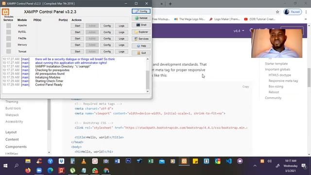Open VLC from the taskbar
This screenshot has width=311, height=175.
tap(84, 161)
